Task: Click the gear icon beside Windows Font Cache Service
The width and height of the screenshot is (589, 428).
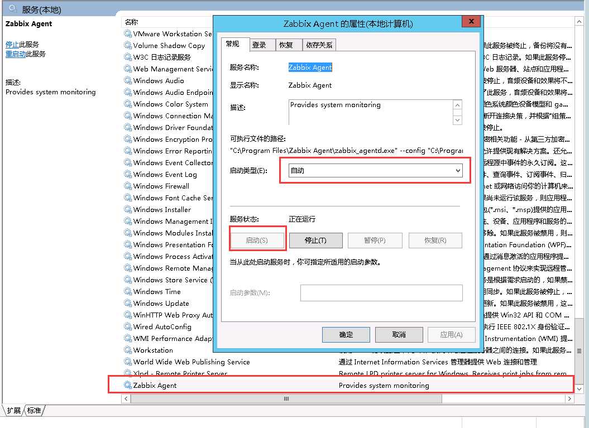Action: (128, 198)
